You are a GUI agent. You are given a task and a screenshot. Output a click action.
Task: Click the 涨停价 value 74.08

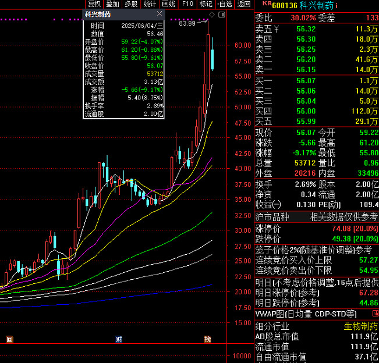click(342, 229)
